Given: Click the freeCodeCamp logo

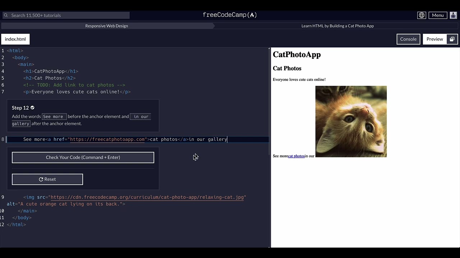Looking at the screenshot, I should click(x=230, y=15).
